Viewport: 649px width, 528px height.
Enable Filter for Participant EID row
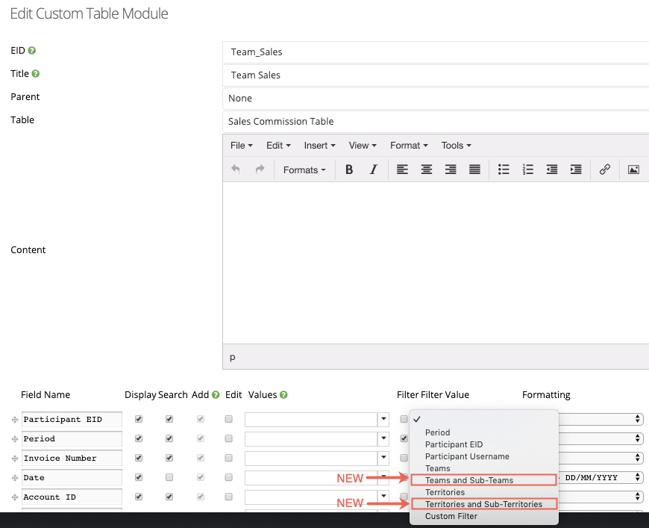point(404,419)
